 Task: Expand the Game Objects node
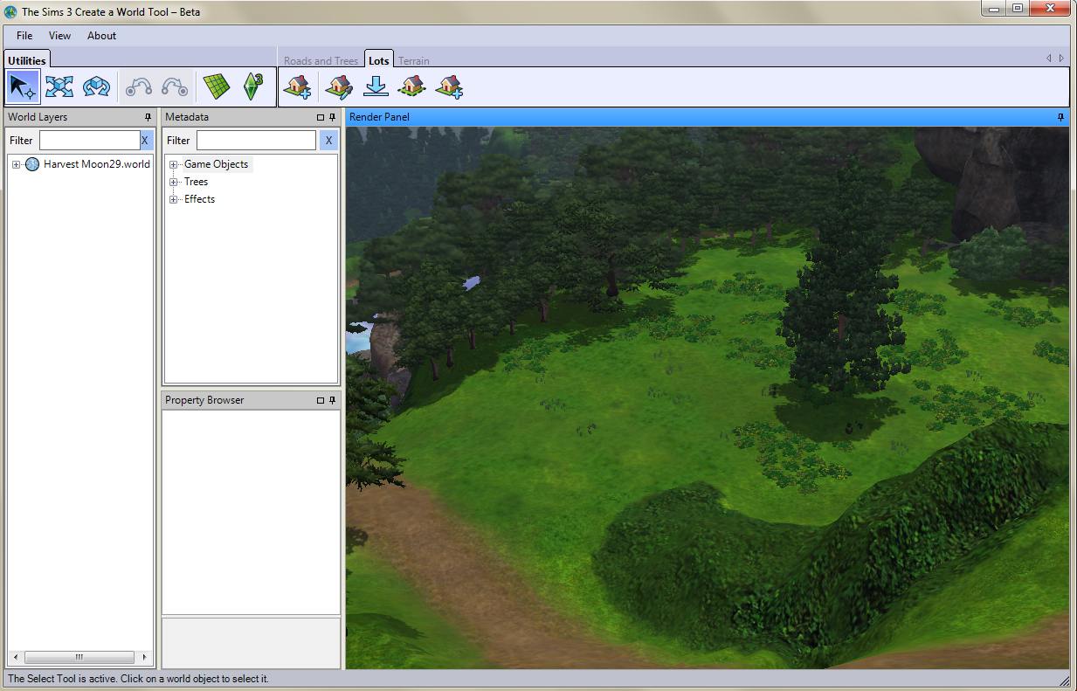(x=173, y=164)
